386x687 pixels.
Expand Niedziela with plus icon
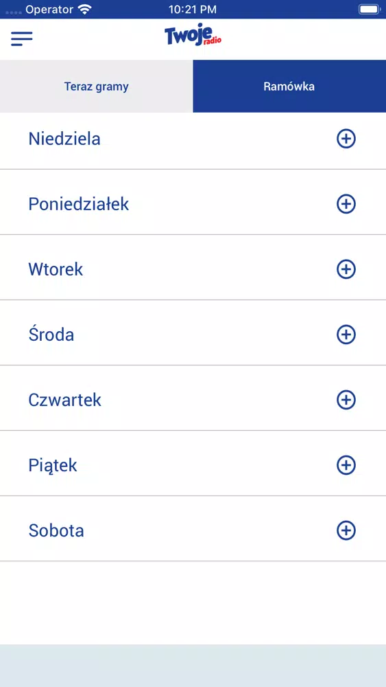[x=346, y=139]
